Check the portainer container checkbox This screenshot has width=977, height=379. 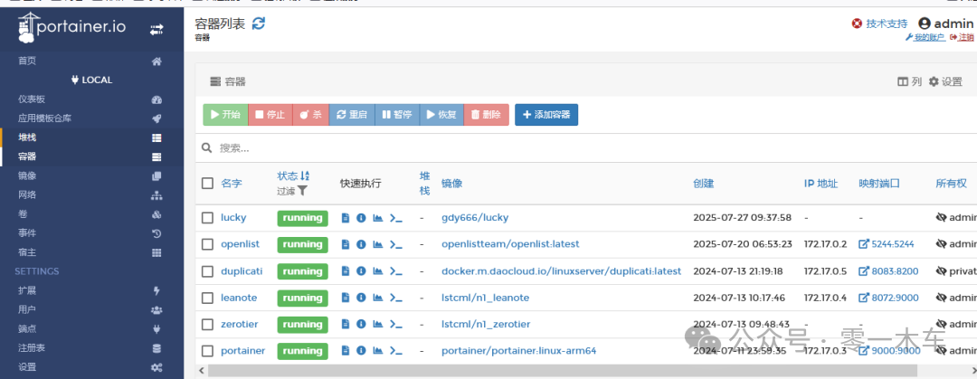click(207, 351)
